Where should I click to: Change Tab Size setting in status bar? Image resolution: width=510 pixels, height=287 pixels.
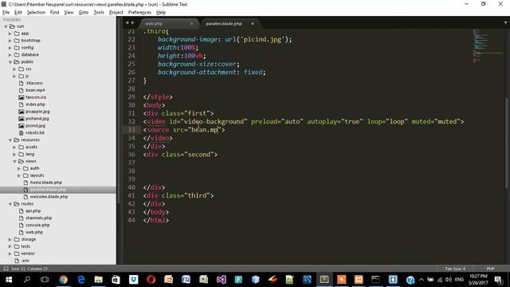455,269
